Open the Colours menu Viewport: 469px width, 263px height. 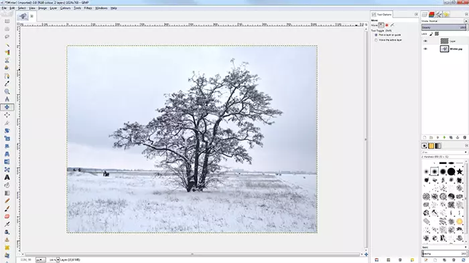tap(65, 8)
